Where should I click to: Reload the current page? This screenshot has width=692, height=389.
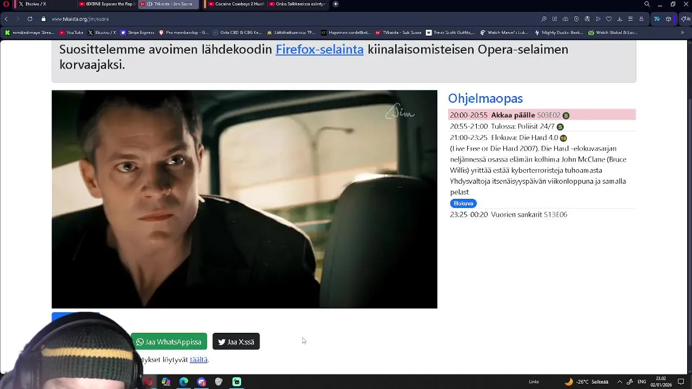(30, 19)
